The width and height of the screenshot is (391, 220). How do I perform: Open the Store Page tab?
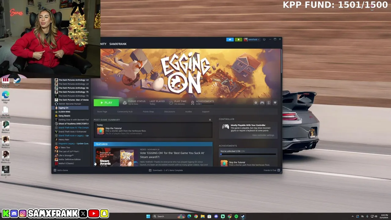click(102, 112)
